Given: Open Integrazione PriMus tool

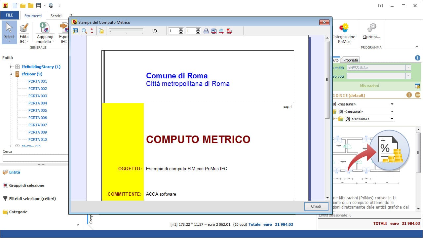Looking at the screenshot, I should (x=344, y=33).
